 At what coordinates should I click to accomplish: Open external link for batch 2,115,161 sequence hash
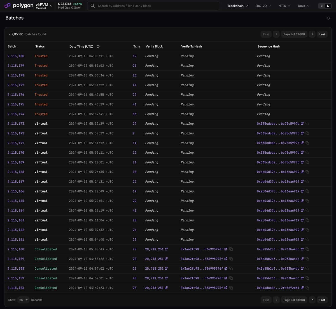click(302, 239)
